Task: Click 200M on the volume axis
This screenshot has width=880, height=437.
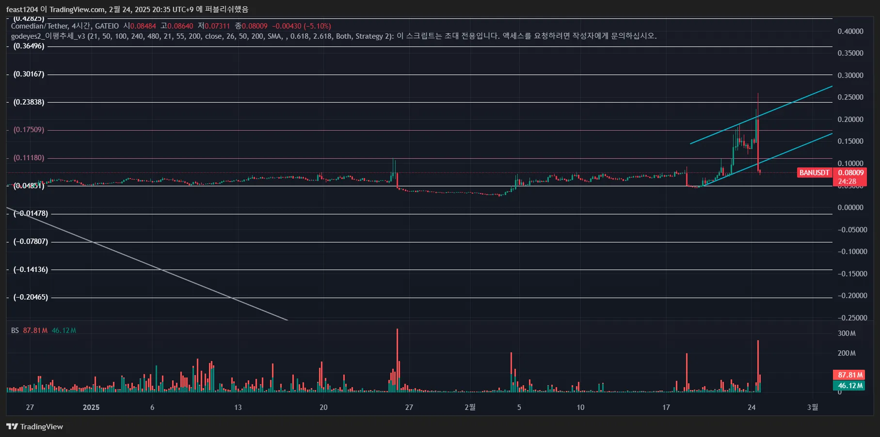Action: pyautogui.click(x=847, y=353)
